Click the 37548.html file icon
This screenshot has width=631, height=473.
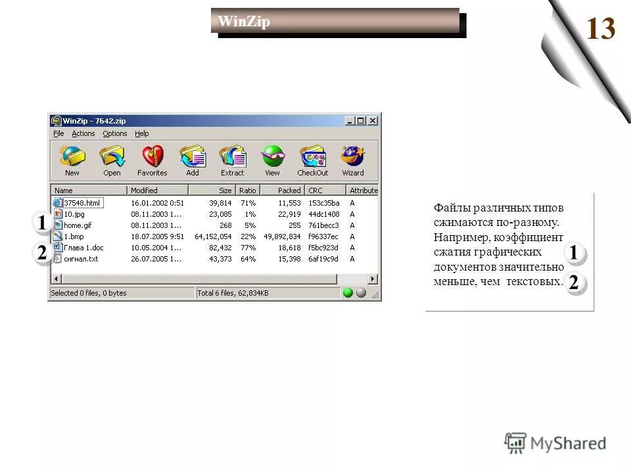(x=58, y=203)
